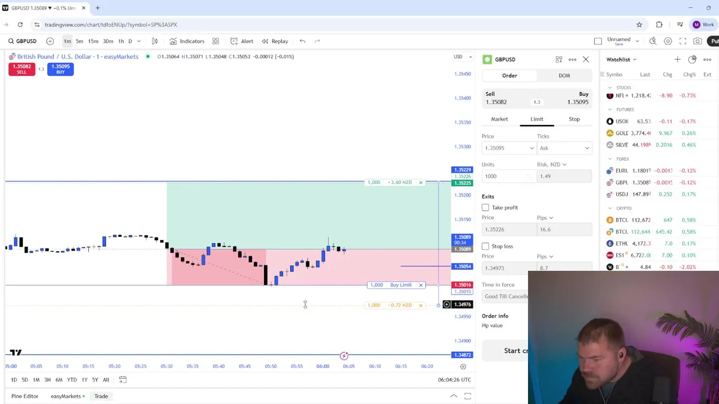Remove the stop loss line -0.72 NZD
Image resolution: width=719 pixels, height=404 pixels.
pos(420,305)
